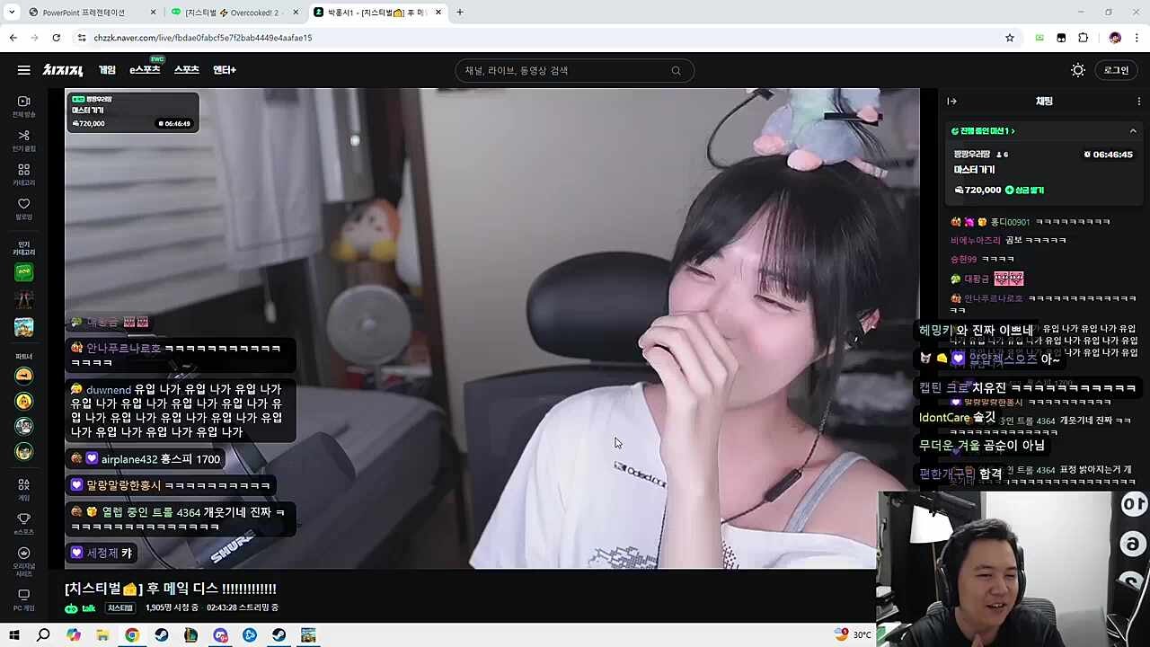Go to 스포츠 in the top navigation
The image size is (1150, 647).
186,70
